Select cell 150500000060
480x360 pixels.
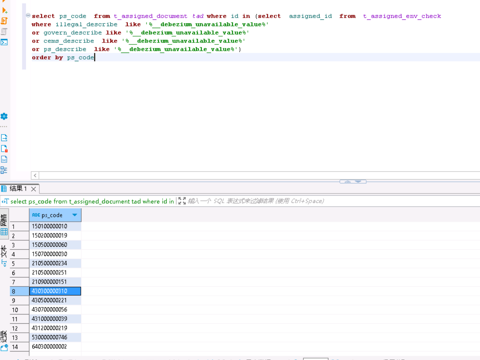pos(55,245)
